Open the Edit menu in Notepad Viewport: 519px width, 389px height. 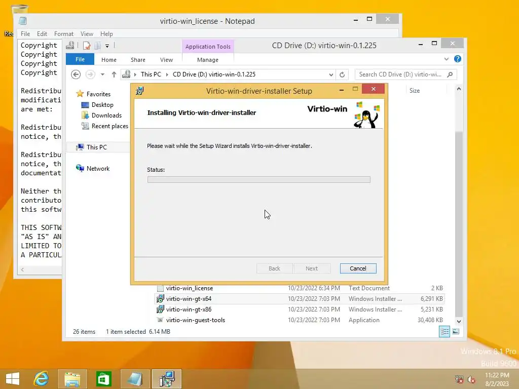click(x=42, y=34)
